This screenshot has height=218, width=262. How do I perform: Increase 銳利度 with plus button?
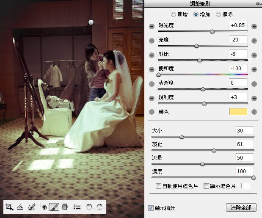(254, 98)
